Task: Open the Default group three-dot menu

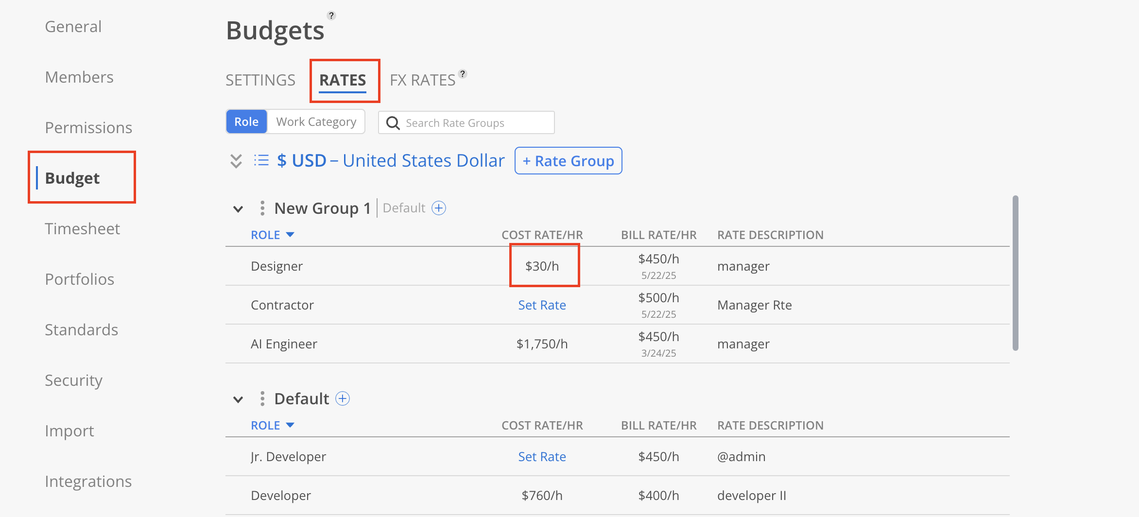Action: tap(262, 399)
